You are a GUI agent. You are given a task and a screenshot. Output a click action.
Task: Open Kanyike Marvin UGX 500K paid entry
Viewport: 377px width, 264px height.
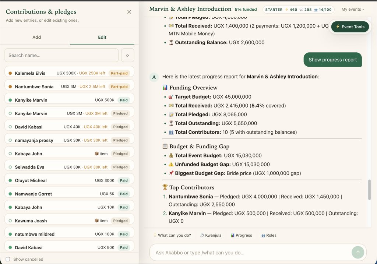coord(69,99)
